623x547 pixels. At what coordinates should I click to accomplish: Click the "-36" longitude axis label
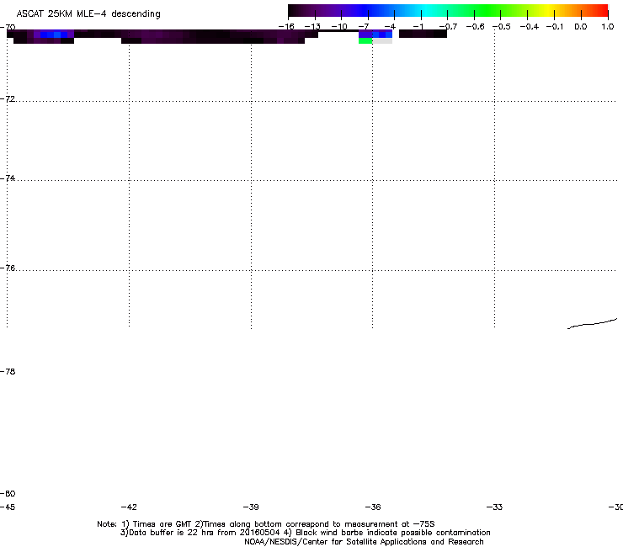[373, 507]
